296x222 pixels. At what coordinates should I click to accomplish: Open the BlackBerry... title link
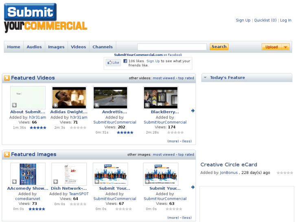[x=165, y=112]
